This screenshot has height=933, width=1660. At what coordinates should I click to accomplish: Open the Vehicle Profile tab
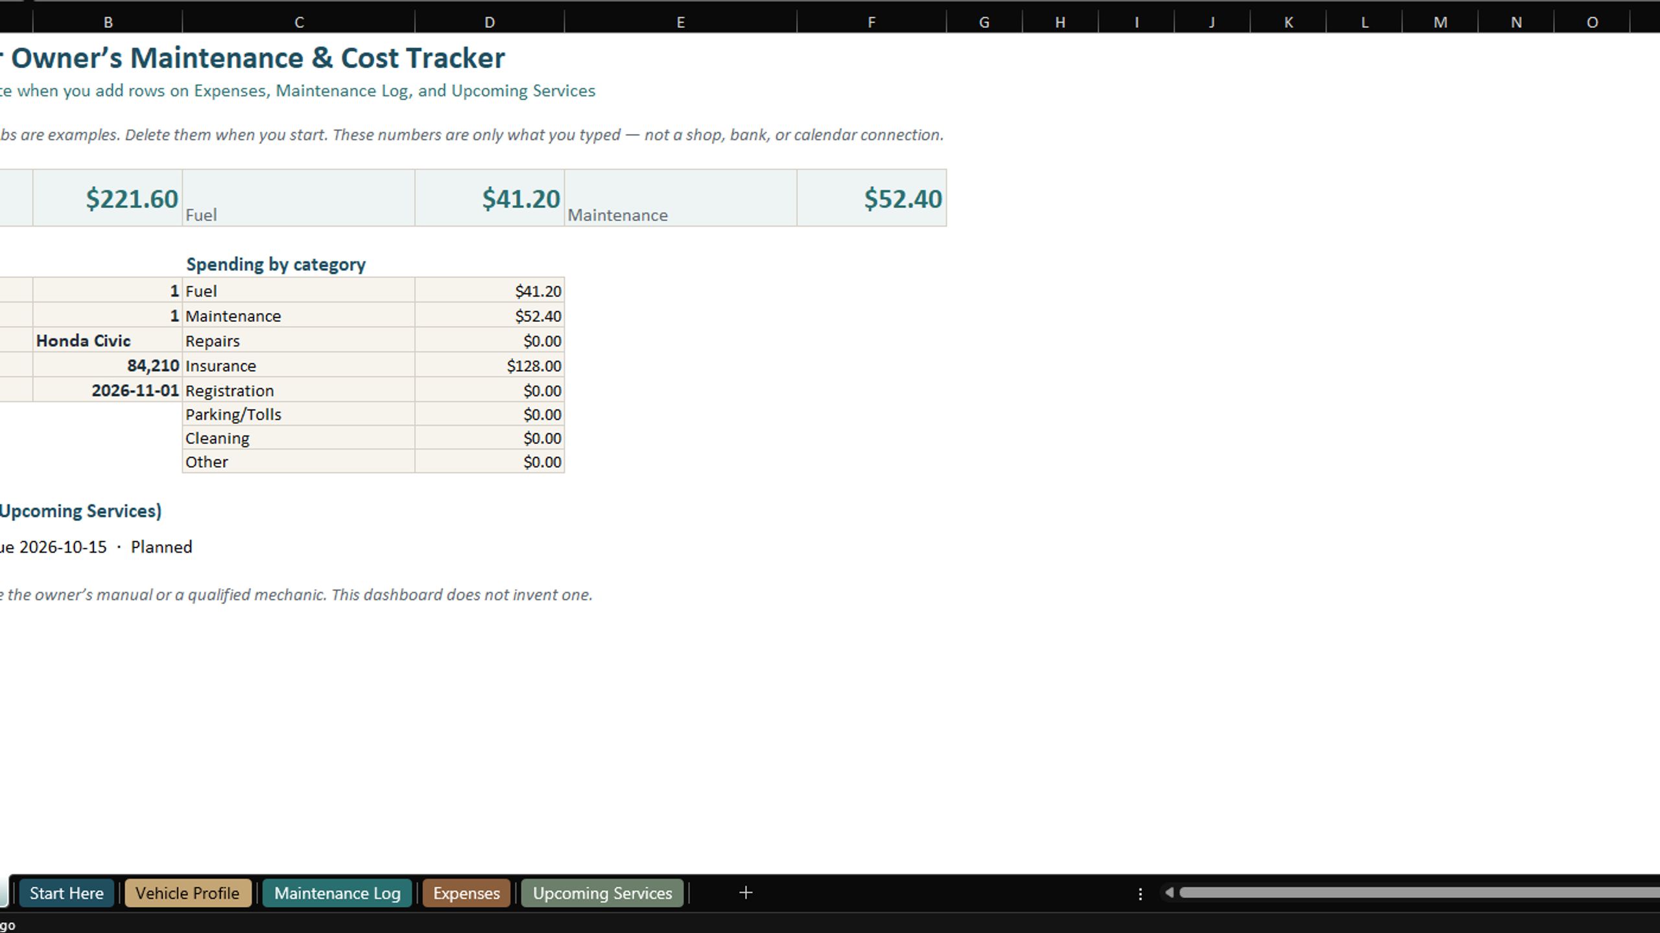pos(187,893)
